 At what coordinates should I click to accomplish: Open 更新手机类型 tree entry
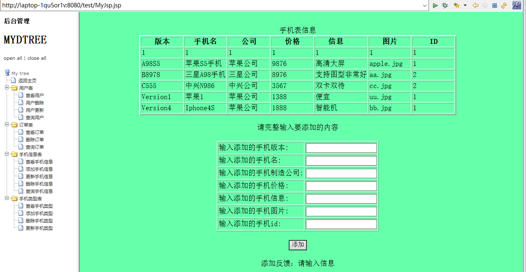[39, 228]
